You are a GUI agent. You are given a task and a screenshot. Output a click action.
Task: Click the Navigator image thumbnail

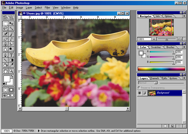pos(161,27)
